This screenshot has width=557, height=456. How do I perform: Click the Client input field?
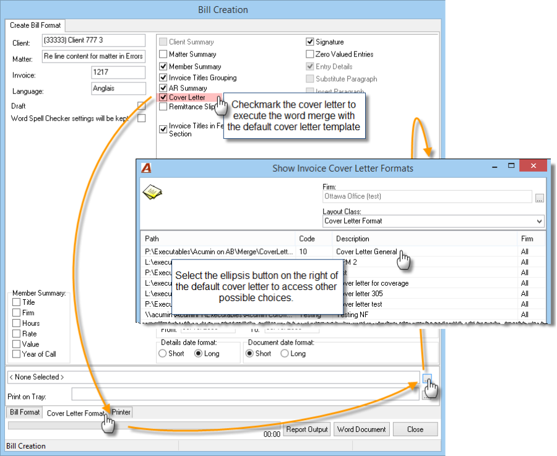point(94,40)
